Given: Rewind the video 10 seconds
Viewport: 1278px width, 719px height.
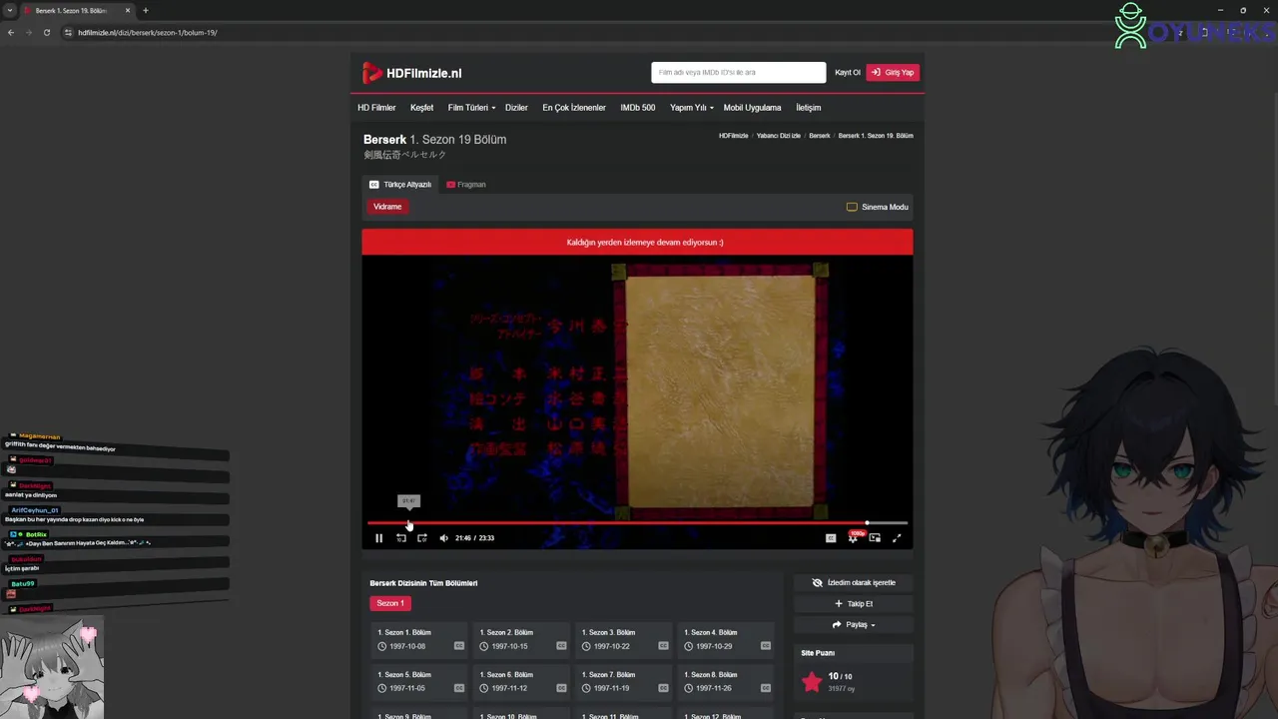Looking at the screenshot, I should [x=400, y=538].
